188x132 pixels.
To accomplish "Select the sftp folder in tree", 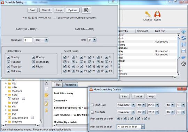I will (14, 106).
